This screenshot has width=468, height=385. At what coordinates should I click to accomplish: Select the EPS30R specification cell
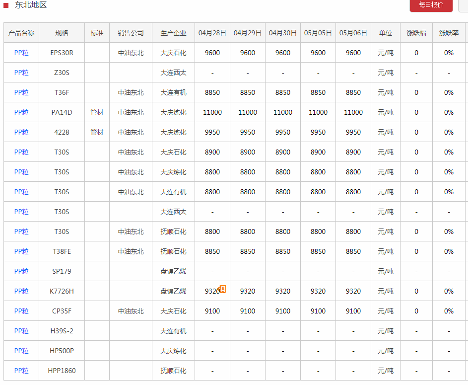62,53
